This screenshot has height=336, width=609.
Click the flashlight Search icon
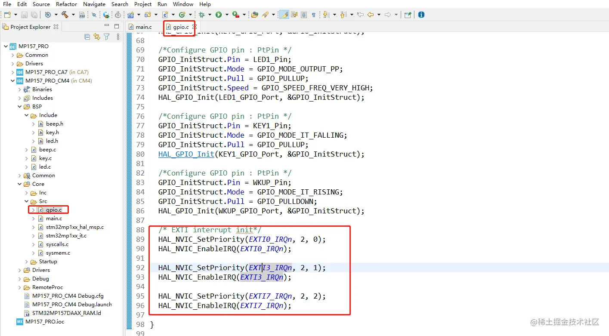pyautogui.click(x=265, y=15)
